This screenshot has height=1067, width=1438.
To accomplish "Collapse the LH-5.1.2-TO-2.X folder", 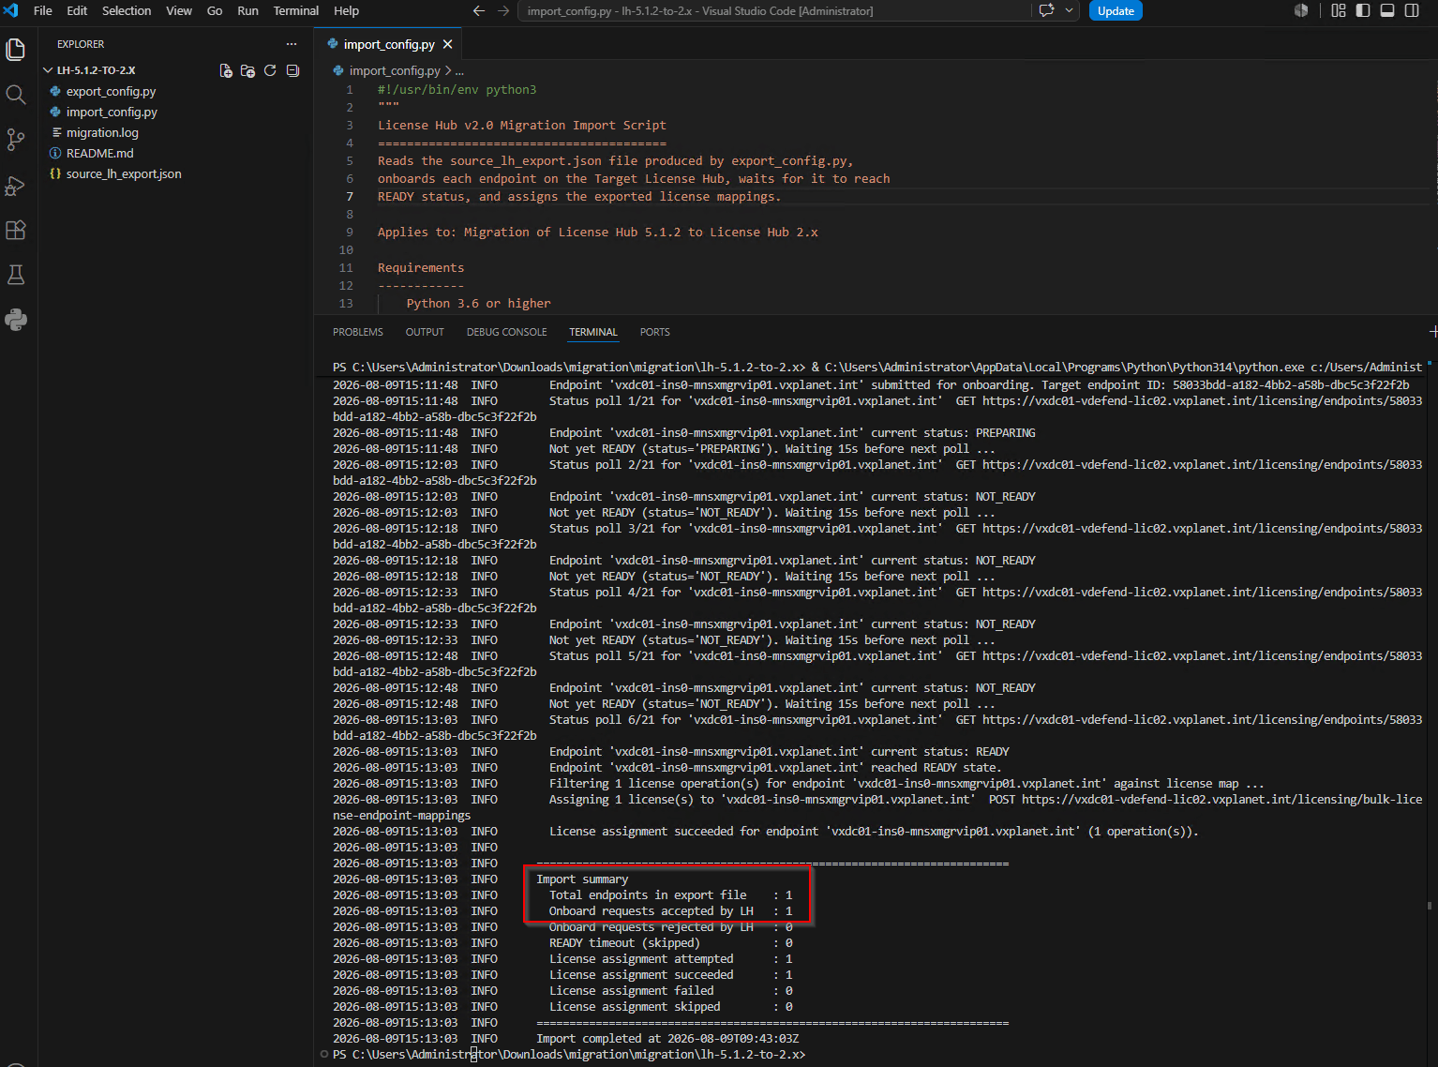I will point(89,70).
